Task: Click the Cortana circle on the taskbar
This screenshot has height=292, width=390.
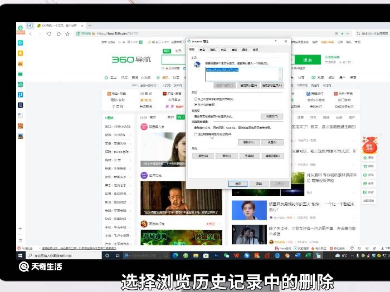Action: point(107,255)
